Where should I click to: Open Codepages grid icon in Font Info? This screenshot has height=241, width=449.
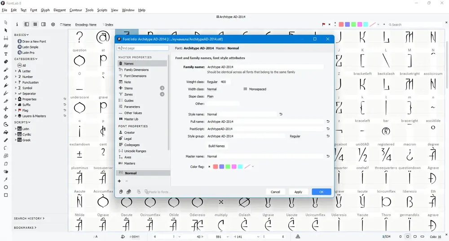tap(120, 145)
